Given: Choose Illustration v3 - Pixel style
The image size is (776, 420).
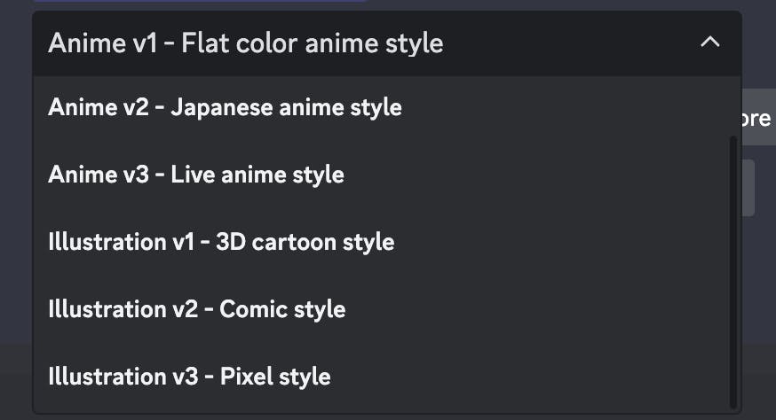Looking at the screenshot, I should (x=189, y=377).
